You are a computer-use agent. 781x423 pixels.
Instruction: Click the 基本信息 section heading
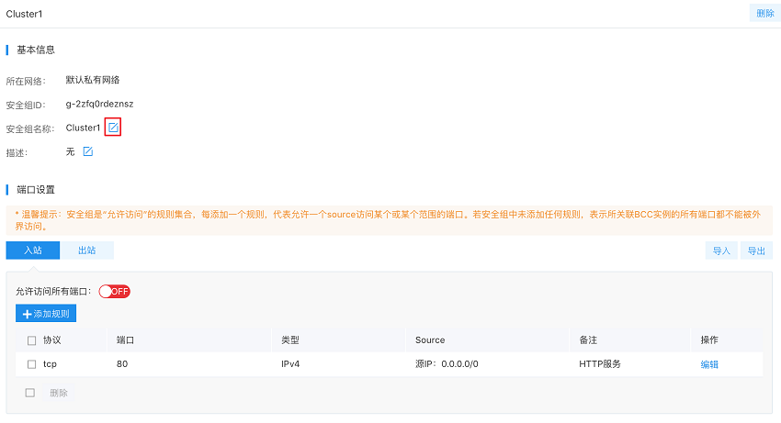pyautogui.click(x=35, y=50)
